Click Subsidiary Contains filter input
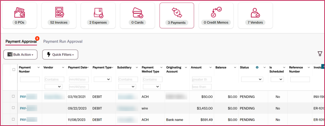This screenshot has height=126, width=325. coord(128,79)
